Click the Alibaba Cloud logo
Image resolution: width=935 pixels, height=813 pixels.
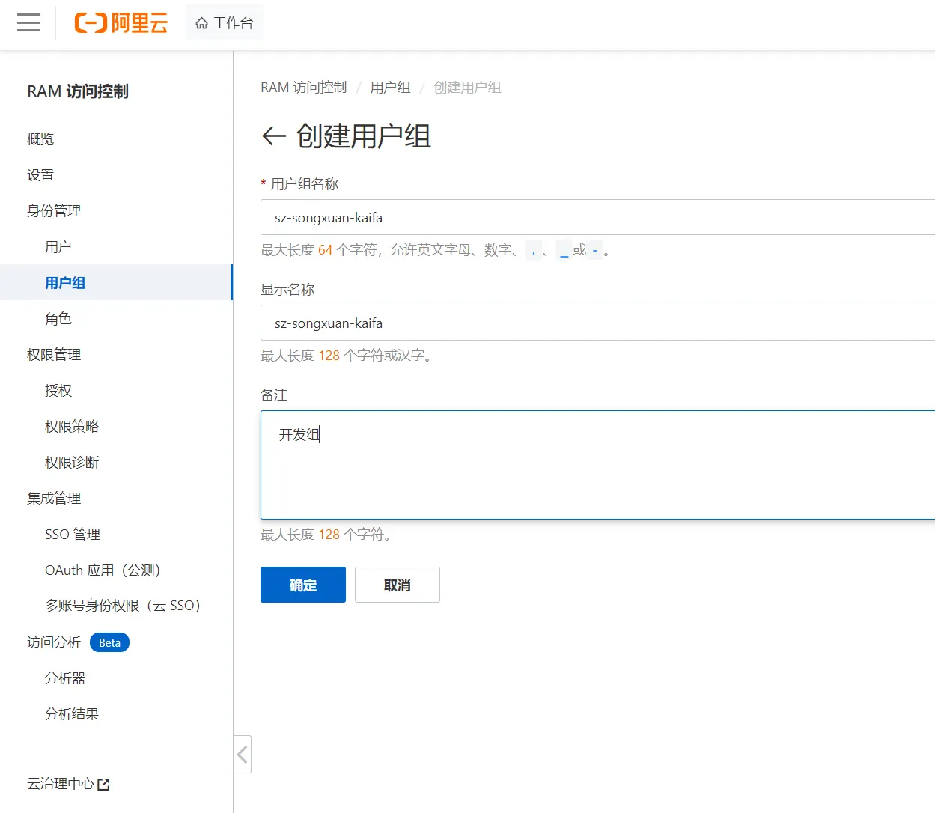(121, 23)
